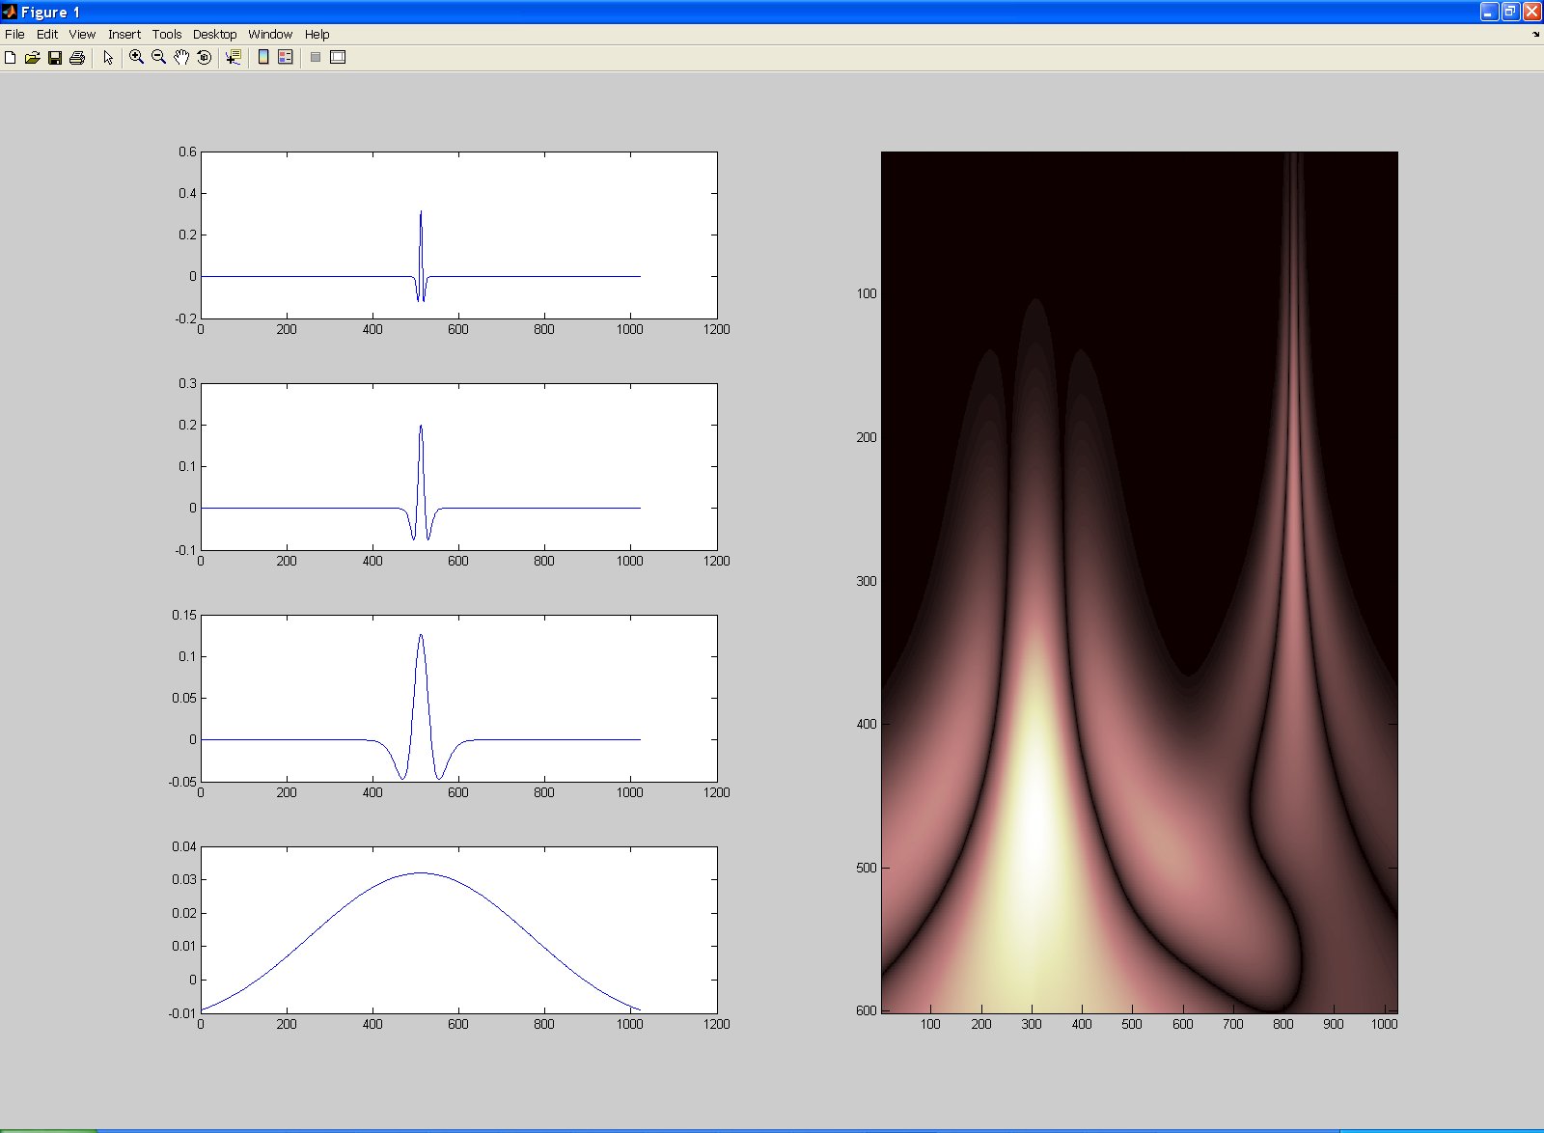1544x1133 pixels.
Task: Insert a colorbar using the toolbar icon
Action: point(262,58)
